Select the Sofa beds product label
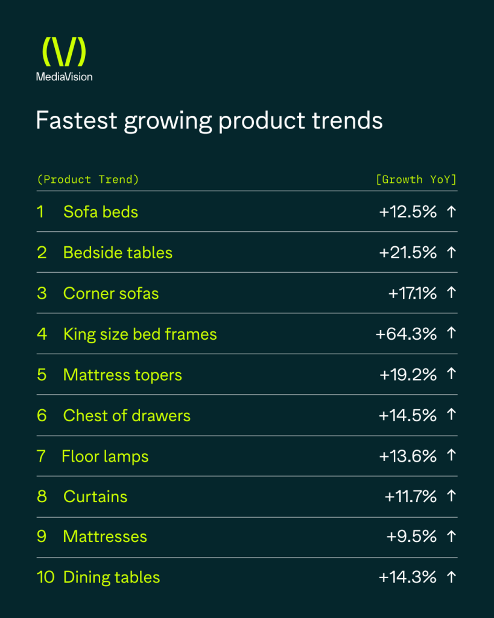Screen dimensions: 494x618 [101, 212]
